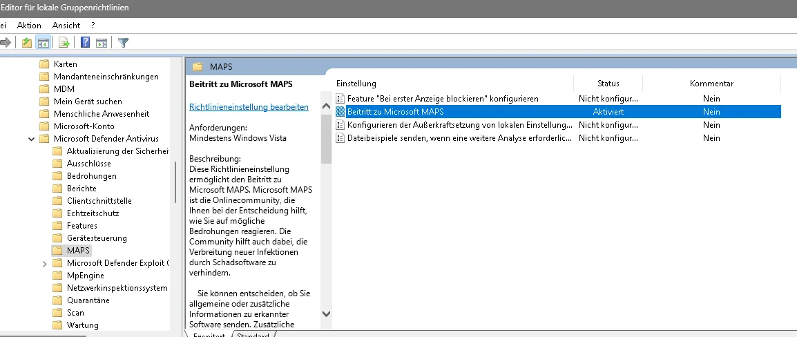Click the MDM folder icon
Viewport: 797px width, 337px height.
[x=44, y=89]
